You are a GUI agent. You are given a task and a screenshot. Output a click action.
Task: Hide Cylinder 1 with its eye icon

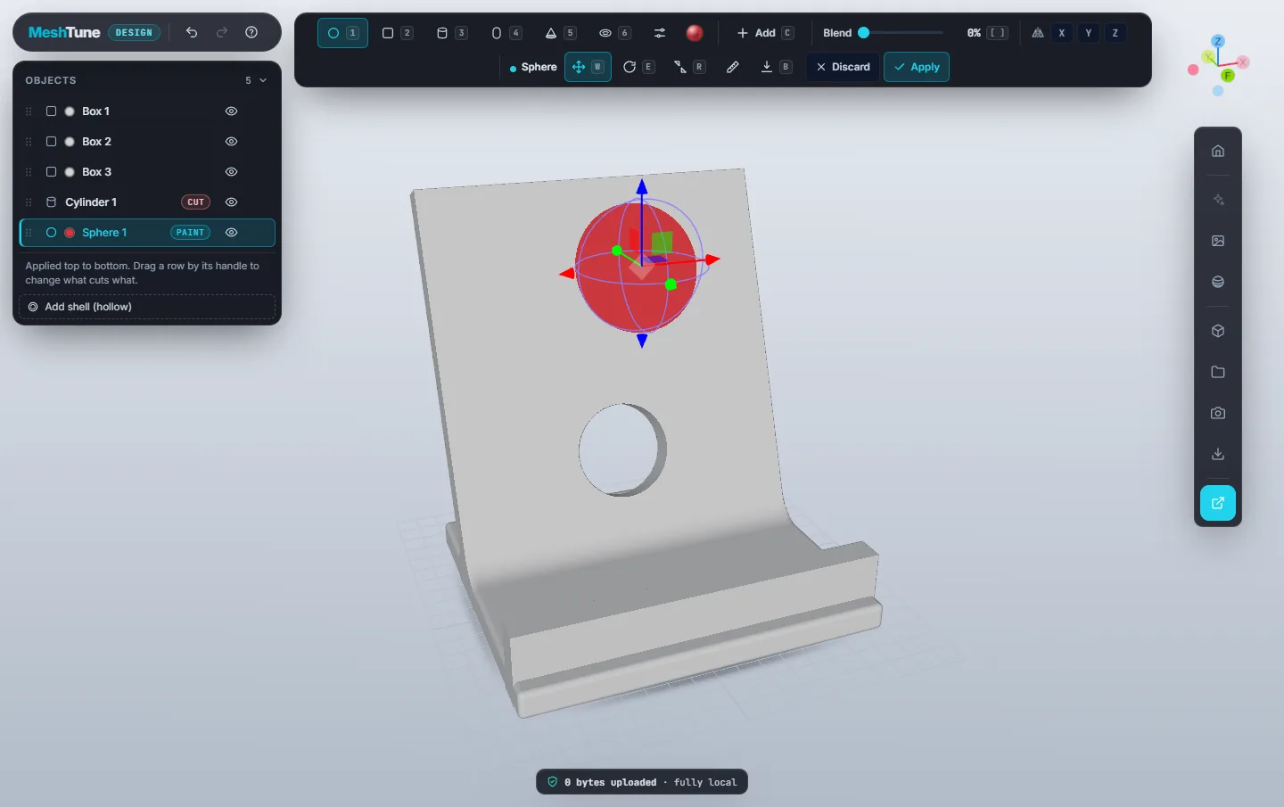[231, 202]
